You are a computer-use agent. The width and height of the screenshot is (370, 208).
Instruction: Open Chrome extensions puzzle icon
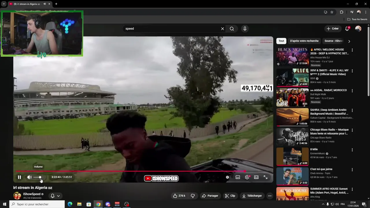point(341,12)
